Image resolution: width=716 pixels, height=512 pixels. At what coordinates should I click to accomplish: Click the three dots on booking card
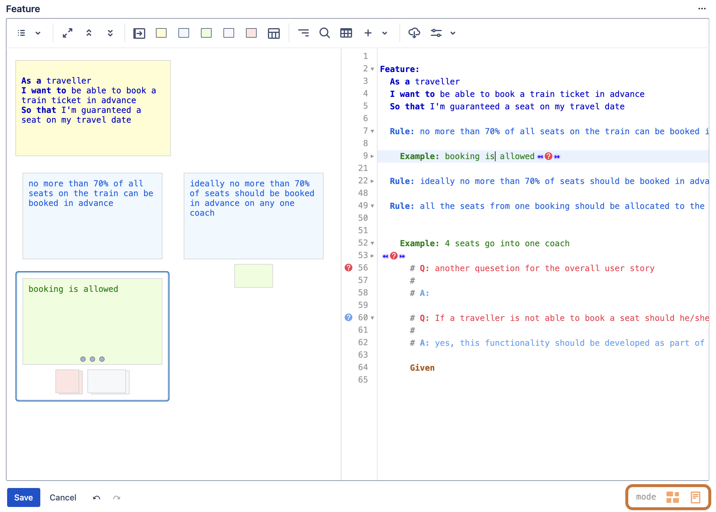[92, 359]
